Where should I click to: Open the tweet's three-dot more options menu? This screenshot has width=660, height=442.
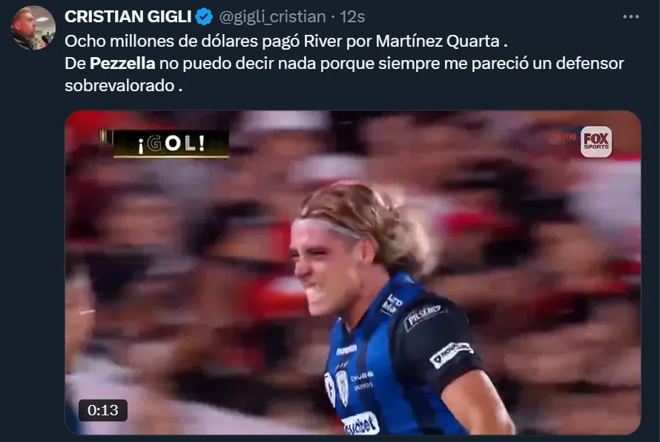pos(630,17)
